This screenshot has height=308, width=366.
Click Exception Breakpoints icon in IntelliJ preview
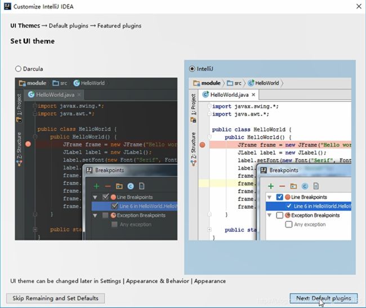tap(288, 215)
